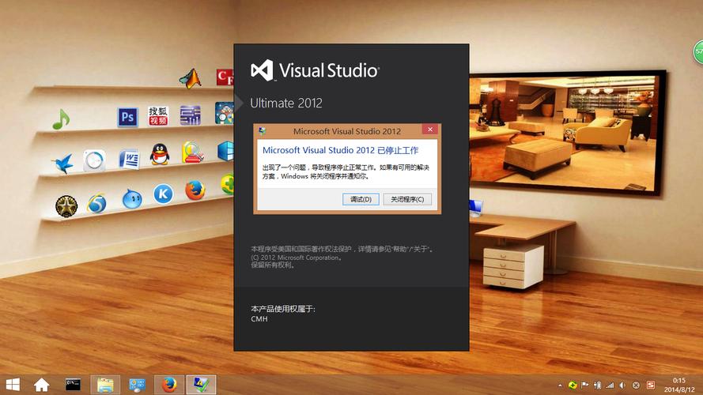This screenshot has height=395, width=703.
Task: Click the 'Microsoft Visual Studio 2012 已停止工作' heading
Action: click(340, 150)
